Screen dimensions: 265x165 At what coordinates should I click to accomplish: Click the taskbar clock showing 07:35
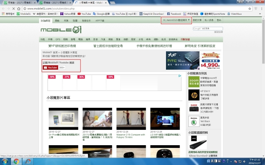tap(255, 161)
